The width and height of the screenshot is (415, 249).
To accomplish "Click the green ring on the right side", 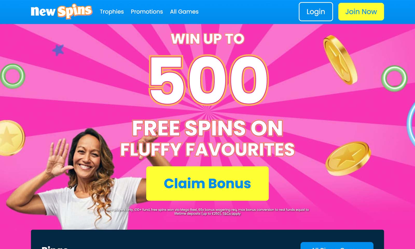I will (394, 79).
